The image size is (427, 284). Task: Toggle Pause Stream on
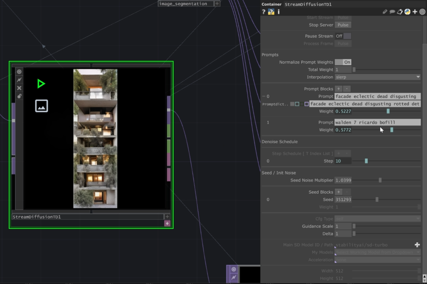(347, 36)
